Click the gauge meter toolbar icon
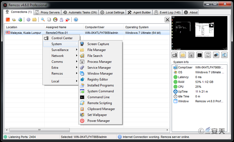The height and width of the screenshot is (142, 234). pyautogui.click(x=55, y=20)
